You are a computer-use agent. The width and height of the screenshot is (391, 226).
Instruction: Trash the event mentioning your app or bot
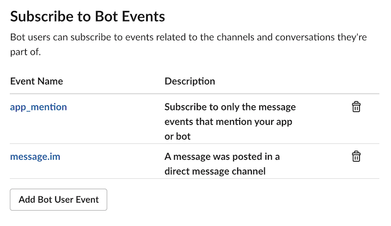click(356, 107)
